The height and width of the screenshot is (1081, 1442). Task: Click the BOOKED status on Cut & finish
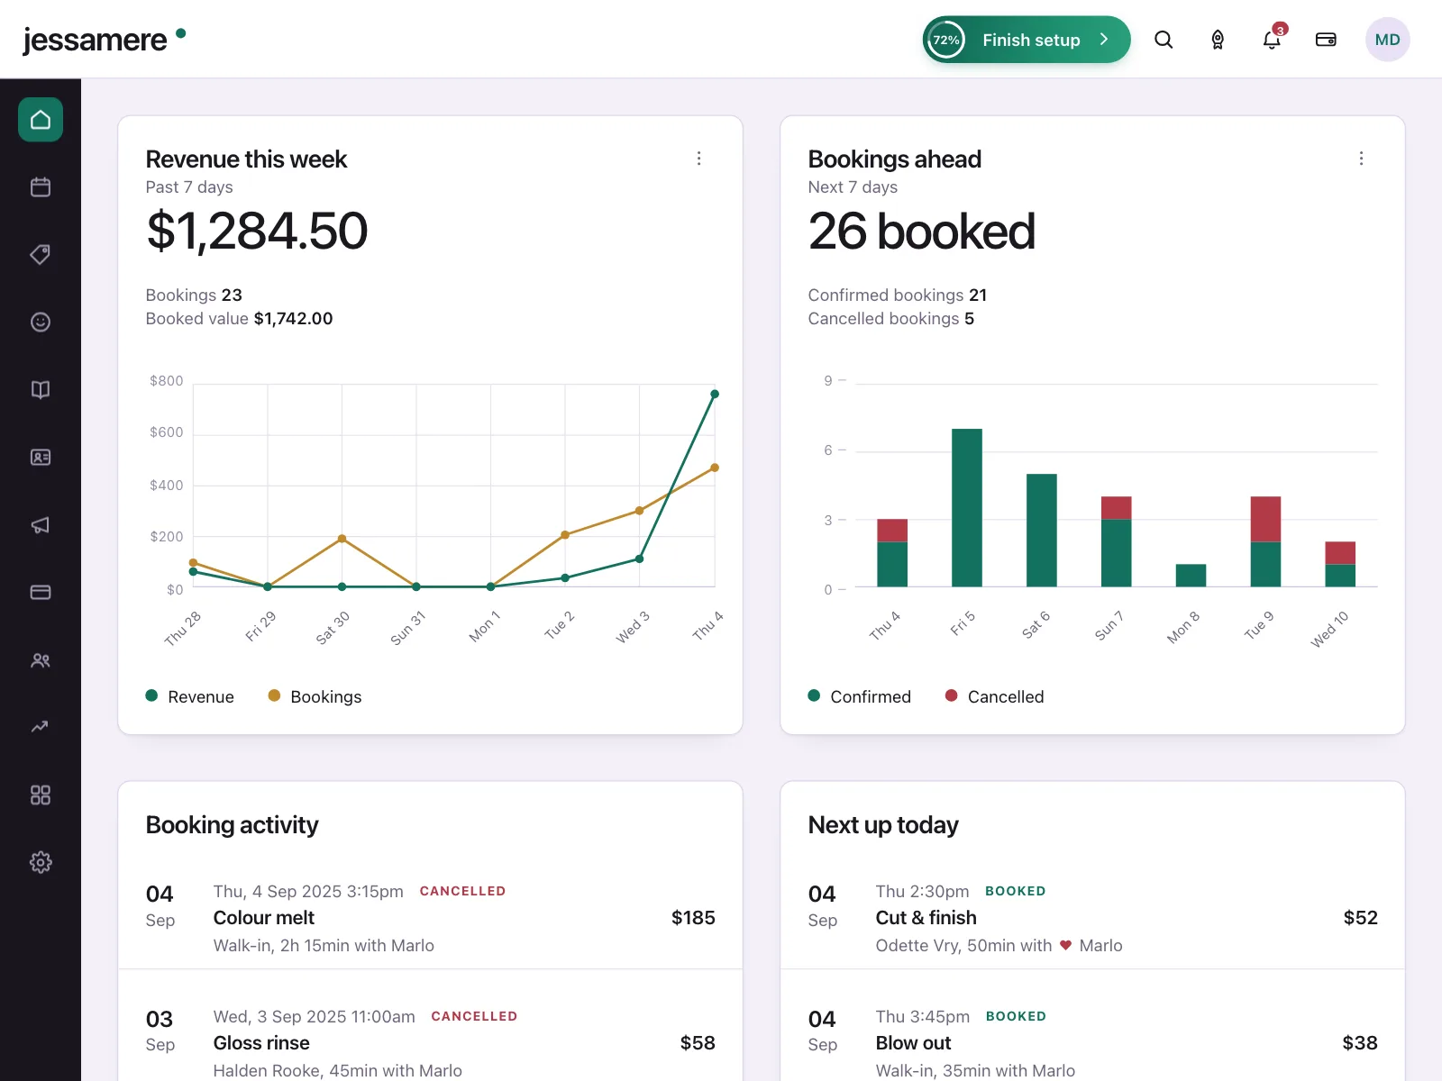pos(1016,891)
